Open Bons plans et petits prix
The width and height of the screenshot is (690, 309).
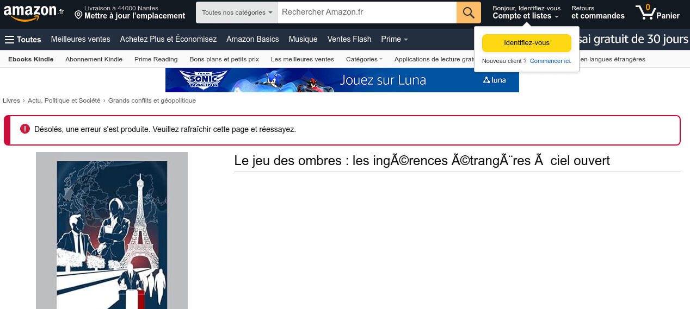(x=224, y=59)
